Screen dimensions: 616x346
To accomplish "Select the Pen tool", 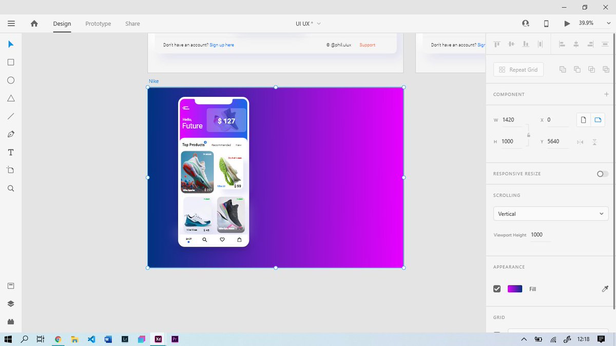I will pyautogui.click(x=11, y=134).
